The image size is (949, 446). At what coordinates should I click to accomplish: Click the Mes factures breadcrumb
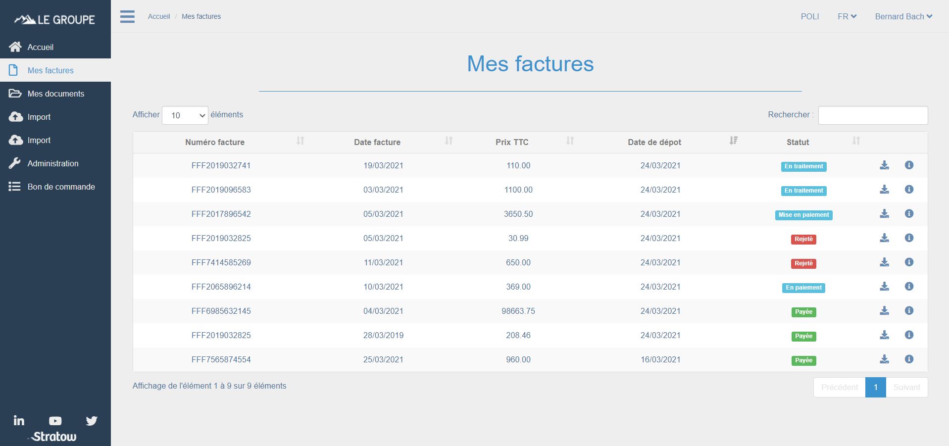click(201, 16)
